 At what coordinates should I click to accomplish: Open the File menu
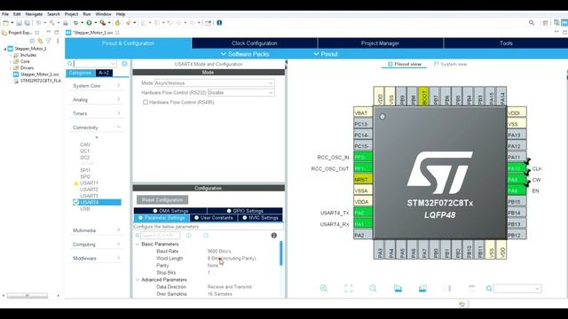[x=5, y=14]
